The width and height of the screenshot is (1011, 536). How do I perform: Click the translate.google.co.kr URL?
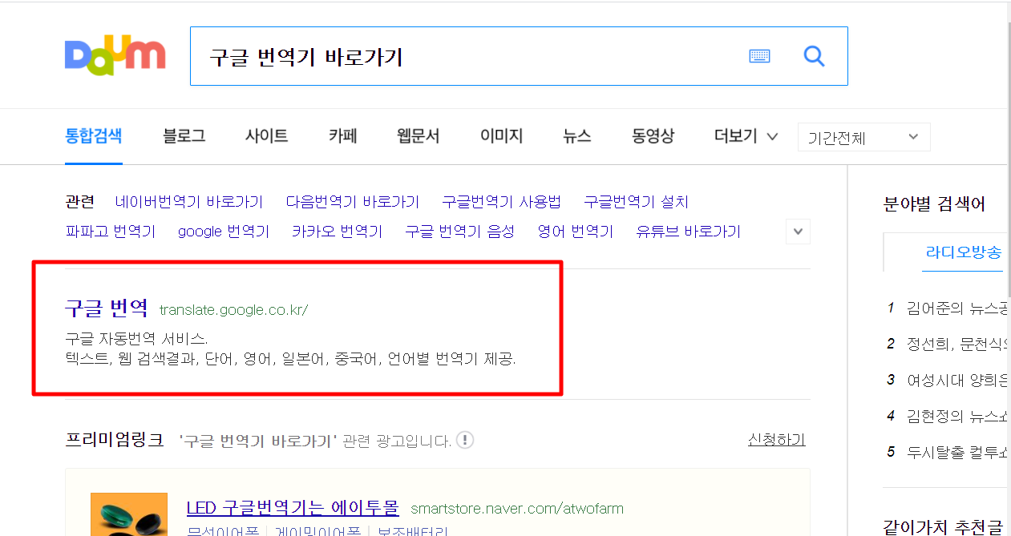tap(233, 310)
